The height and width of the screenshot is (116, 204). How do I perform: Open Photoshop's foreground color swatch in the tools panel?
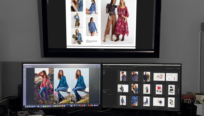coord(24,78)
